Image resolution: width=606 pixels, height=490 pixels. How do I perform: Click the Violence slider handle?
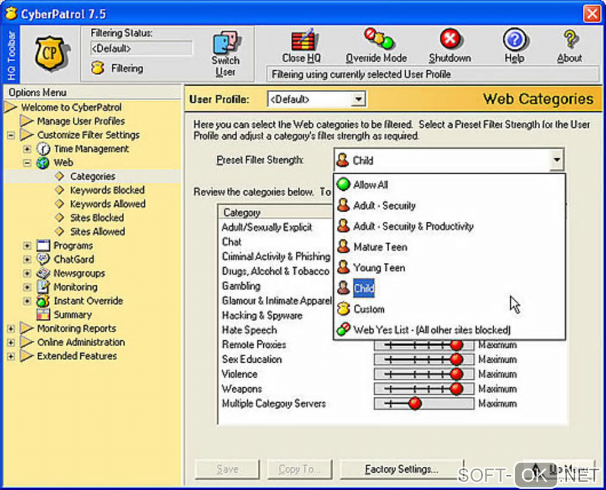pyautogui.click(x=456, y=374)
